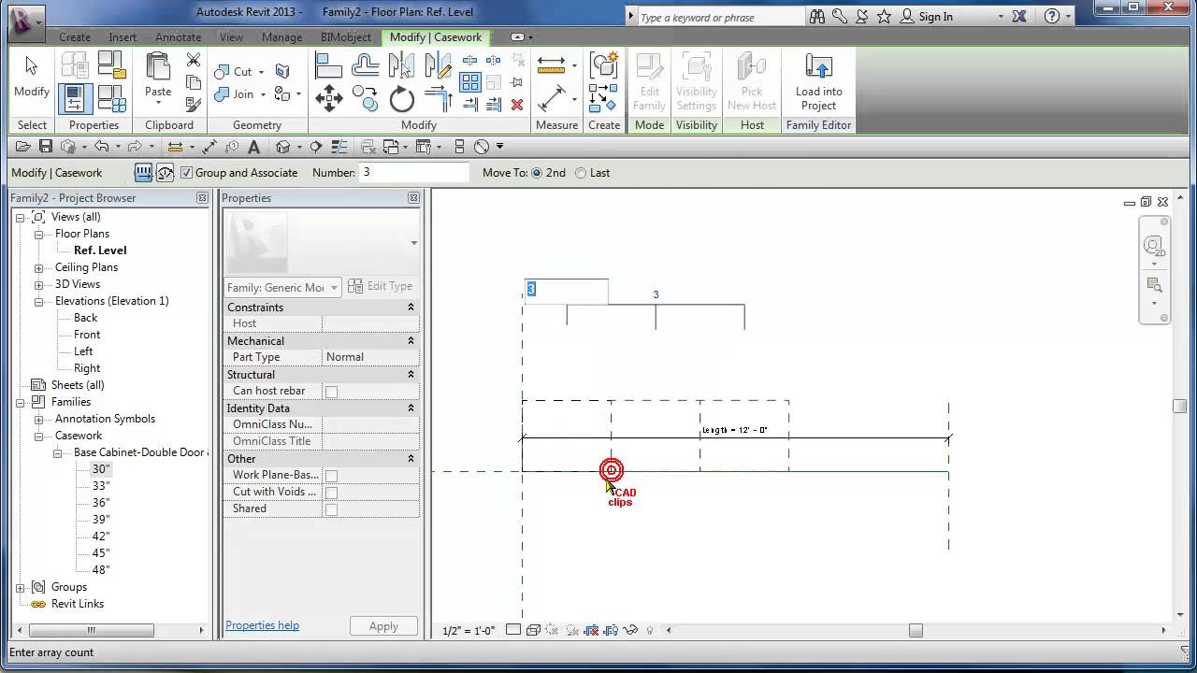
Task: Click the Number array count field
Action: (x=414, y=173)
